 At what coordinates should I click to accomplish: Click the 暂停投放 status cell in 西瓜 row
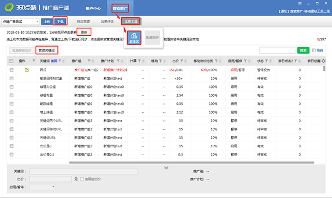click(x=264, y=70)
